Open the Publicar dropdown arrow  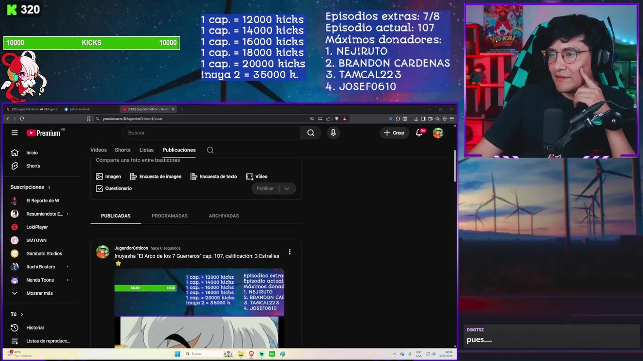pos(287,189)
